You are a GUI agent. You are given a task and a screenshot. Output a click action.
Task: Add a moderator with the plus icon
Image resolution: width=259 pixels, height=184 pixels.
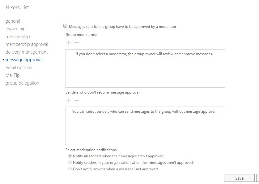(68, 42)
